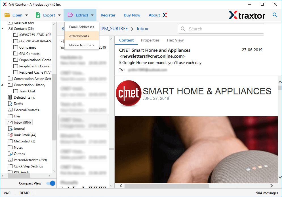Click the X logo beside About
The image size is (282, 197).
pyautogui.click(x=165, y=15)
